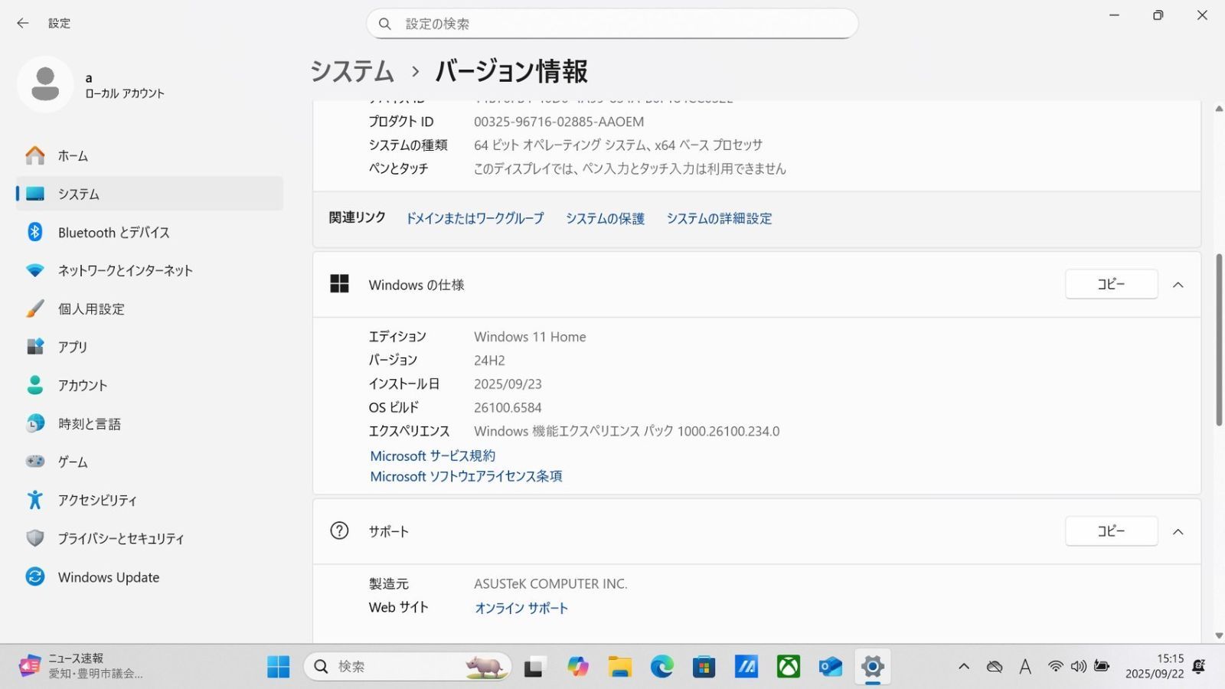Select ホーム in the sidebar

pyautogui.click(x=73, y=155)
